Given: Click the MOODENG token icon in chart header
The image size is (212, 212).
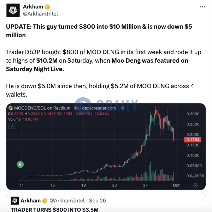Looking at the screenshot, I should (11, 108).
